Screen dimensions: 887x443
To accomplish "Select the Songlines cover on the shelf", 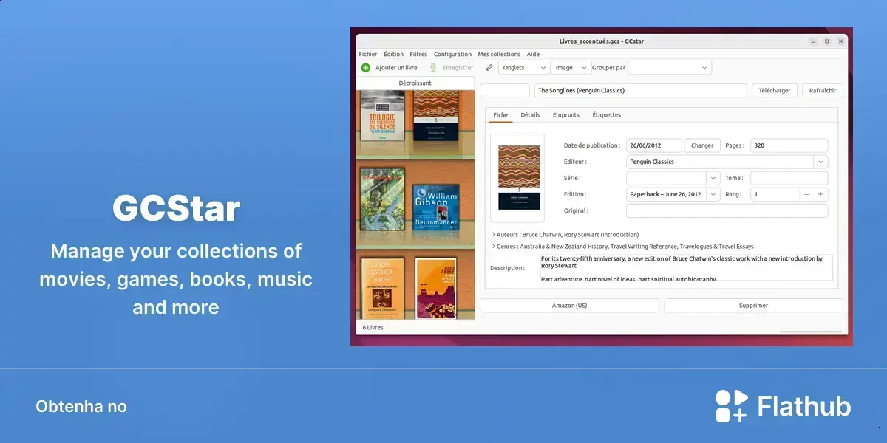I will click(x=435, y=115).
